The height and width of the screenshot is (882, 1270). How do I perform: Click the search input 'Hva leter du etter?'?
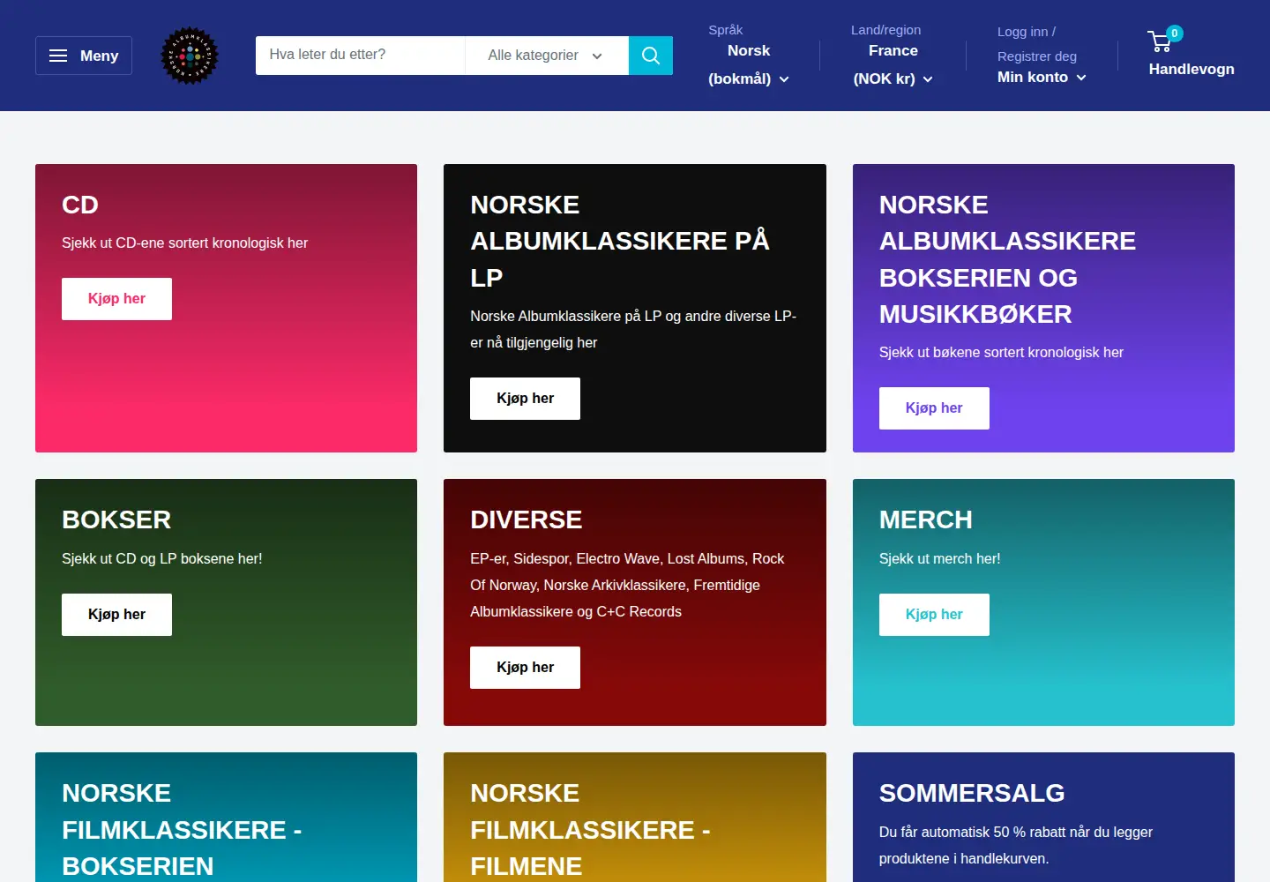(360, 56)
